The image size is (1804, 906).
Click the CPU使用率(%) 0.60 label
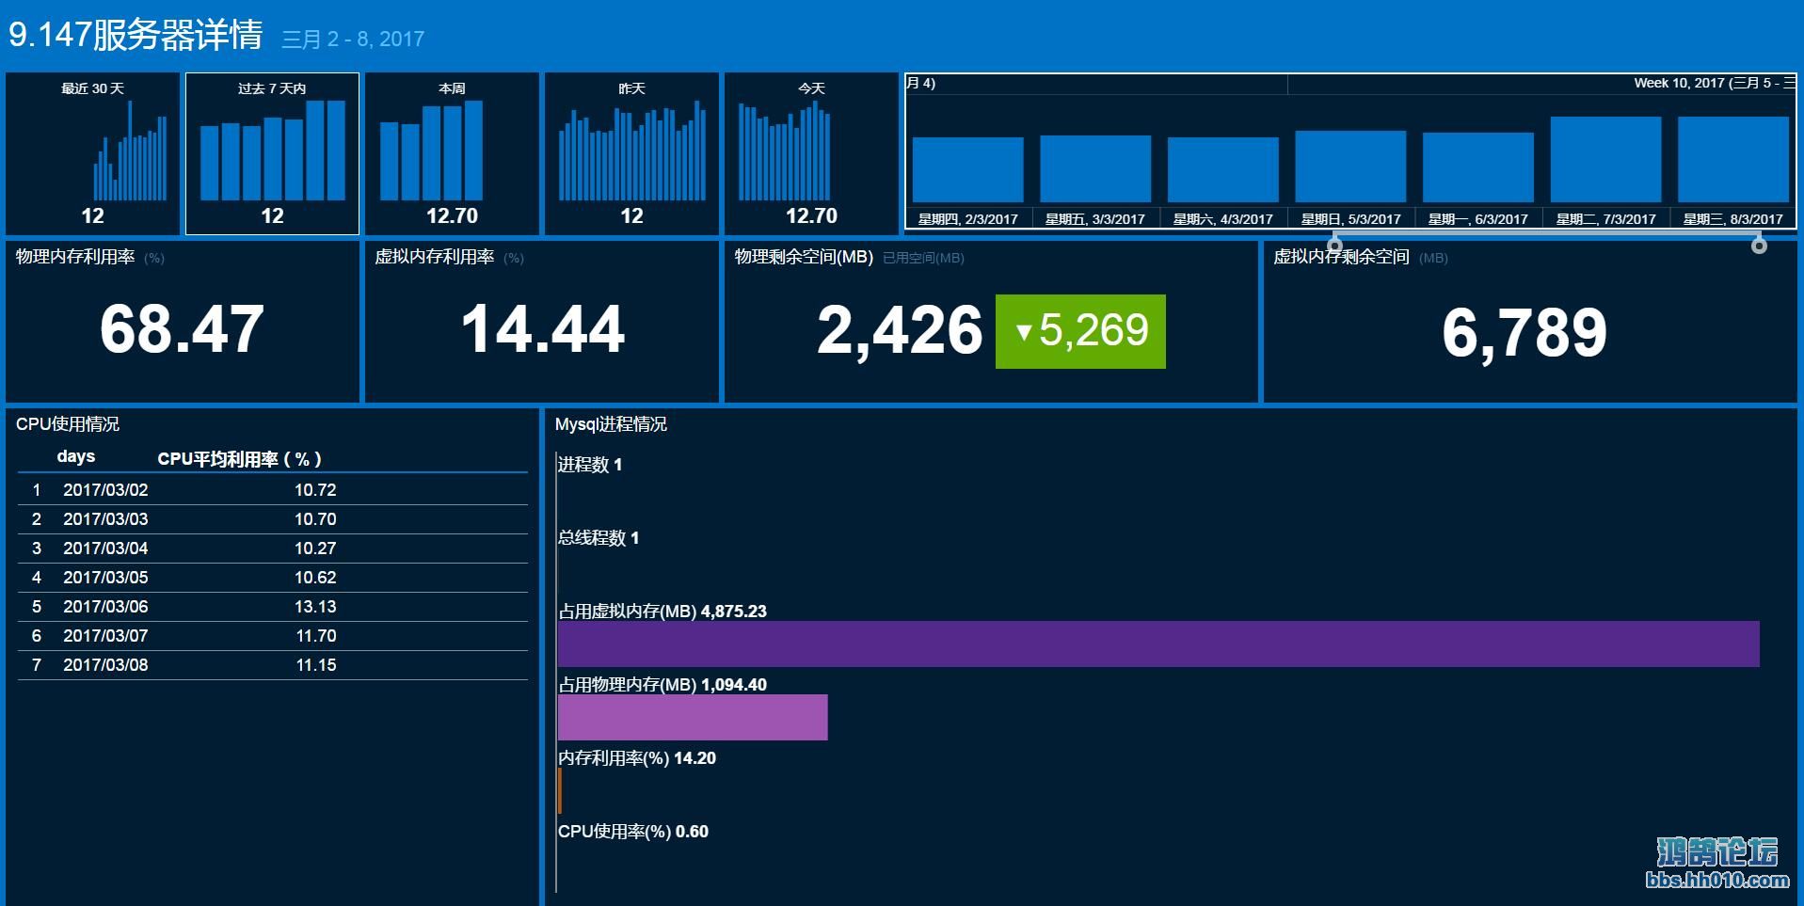633,832
